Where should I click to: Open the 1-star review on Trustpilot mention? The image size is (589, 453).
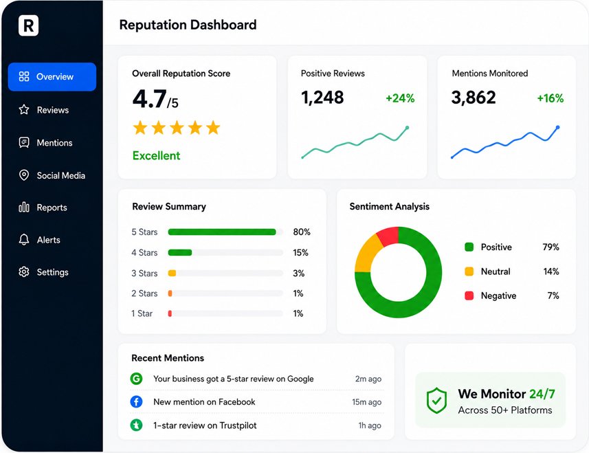[256, 426]
